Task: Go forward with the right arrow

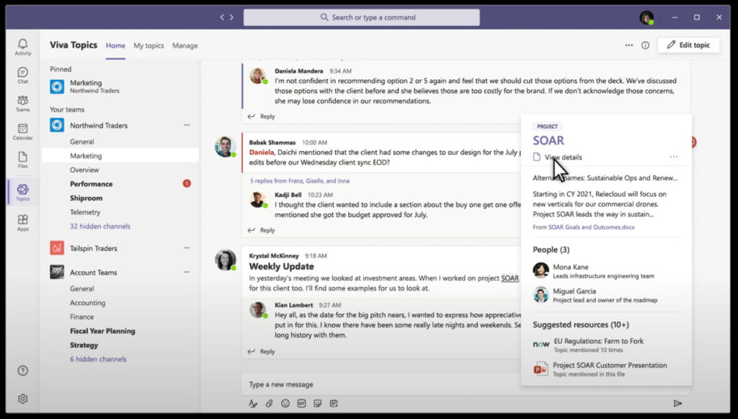Action: [x=231, y=17]
